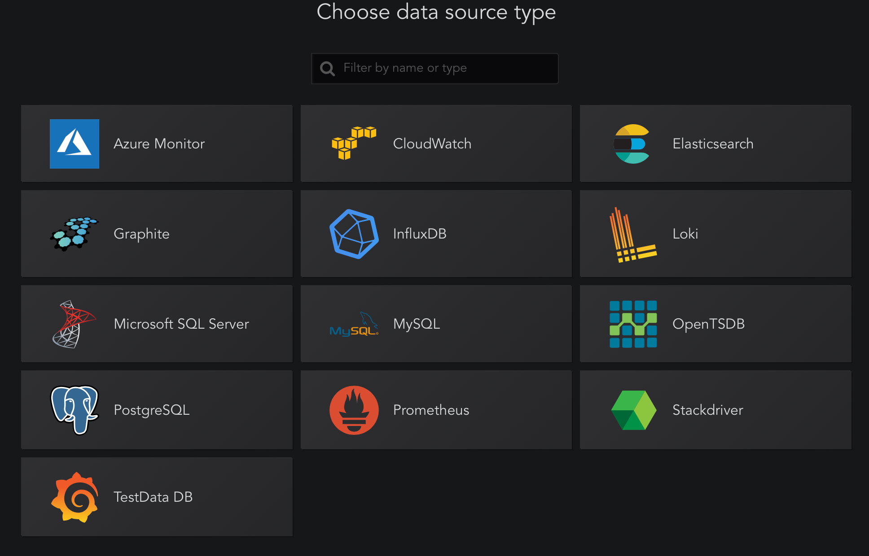Focus the Filter by name or type field
The image size is (869, 556).
(x=434, y=69)
